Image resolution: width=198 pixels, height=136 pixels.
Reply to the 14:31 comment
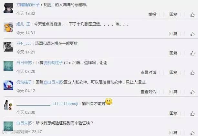[x=173, y=34]
